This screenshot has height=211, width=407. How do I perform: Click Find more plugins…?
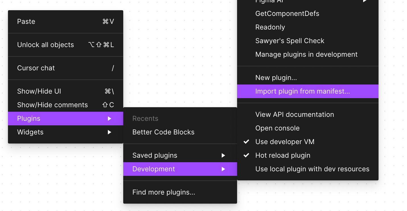164,192
